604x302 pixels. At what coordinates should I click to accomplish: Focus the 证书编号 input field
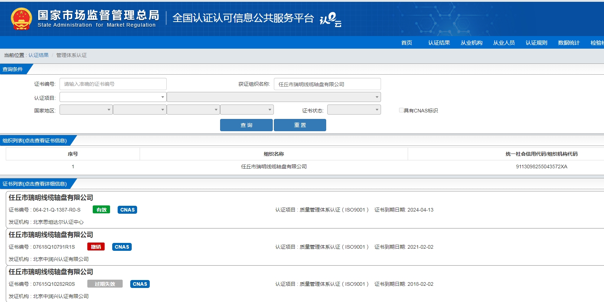(x=113, y=84)
